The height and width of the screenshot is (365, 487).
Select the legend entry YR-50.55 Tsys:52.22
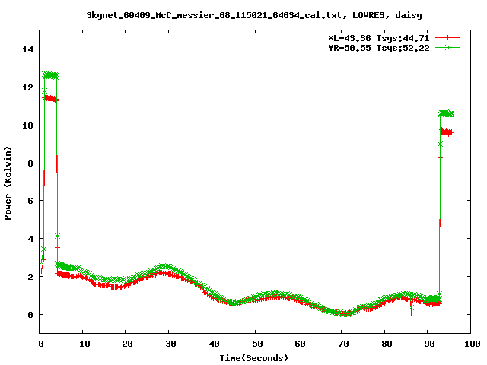(x=379, y=48)
